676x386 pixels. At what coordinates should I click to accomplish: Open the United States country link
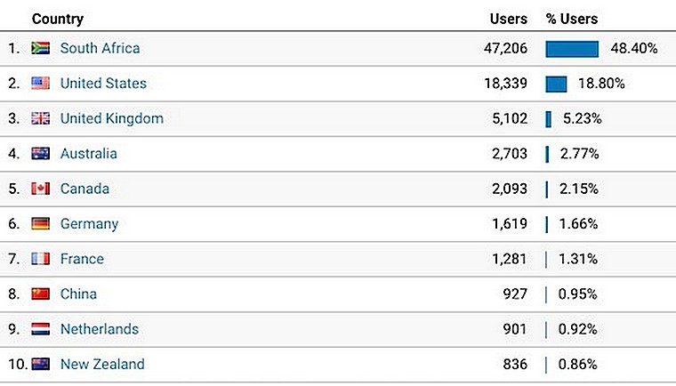coord(103,83)
